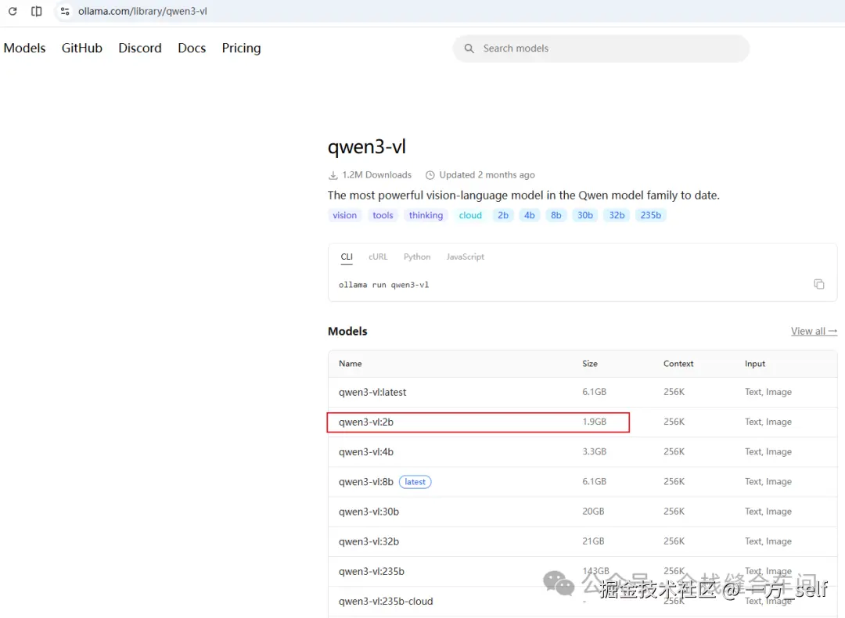Viewport: 845px width, 618px height.
Task: Click the latest badge on qwen3-vl:8b
Action: pyautogui.click(x=415, y=482)
